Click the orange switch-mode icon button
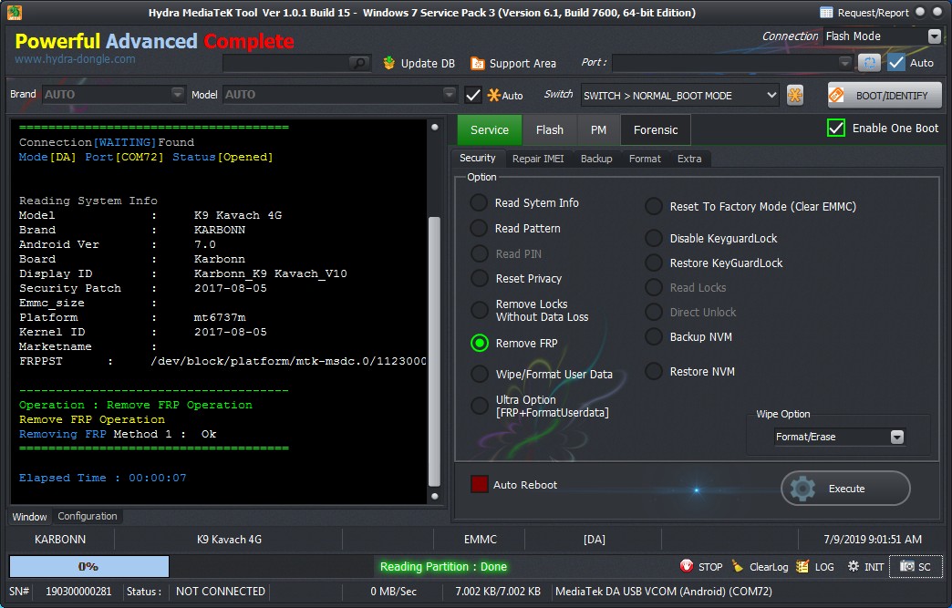This screenshot has height=608, width=952. click(795, 95)
